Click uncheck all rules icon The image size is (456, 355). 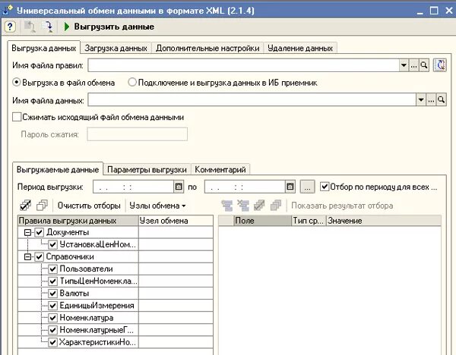click(x=42, y=206)
